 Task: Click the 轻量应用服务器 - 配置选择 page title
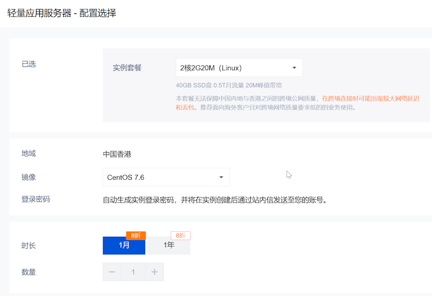(x=61, y=13)
